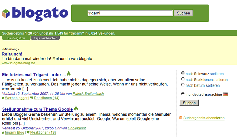Image resolution: width=237 pixels, height=137 pixels.
Task: Click the house icon before trigami Blog
Action: coord(3,133)
